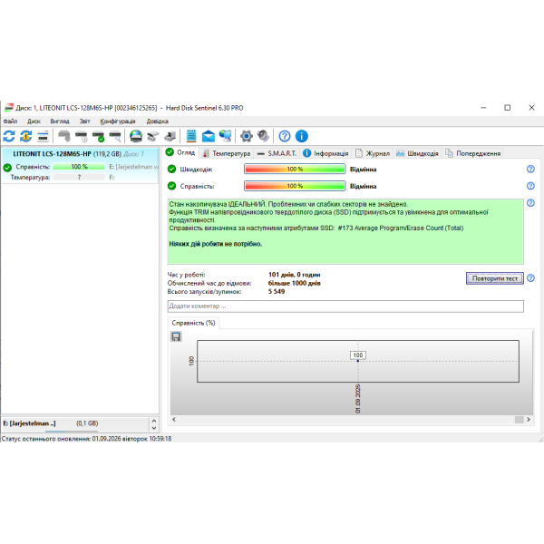Image resolution: width=544 pixels, height=544 pixels.
Task: Open settings with the gear icon
Action: (247, 136)
